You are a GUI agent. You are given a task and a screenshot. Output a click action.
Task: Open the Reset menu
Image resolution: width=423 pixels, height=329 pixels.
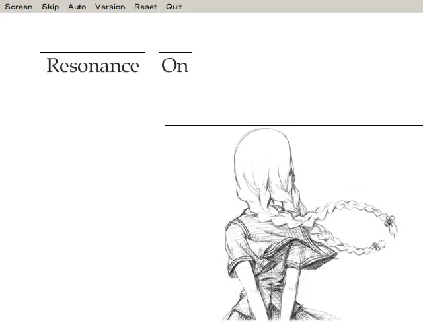[x=145, y=7]
